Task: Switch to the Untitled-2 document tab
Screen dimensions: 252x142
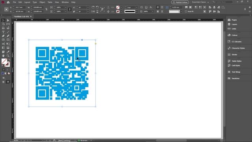Action: 21,17
